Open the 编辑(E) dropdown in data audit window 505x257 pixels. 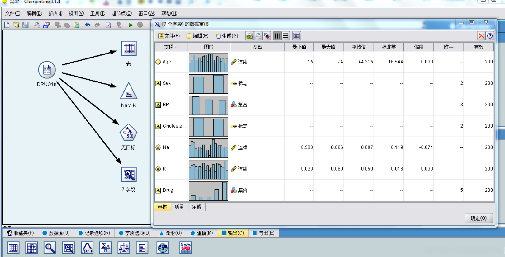coord(198,36)
